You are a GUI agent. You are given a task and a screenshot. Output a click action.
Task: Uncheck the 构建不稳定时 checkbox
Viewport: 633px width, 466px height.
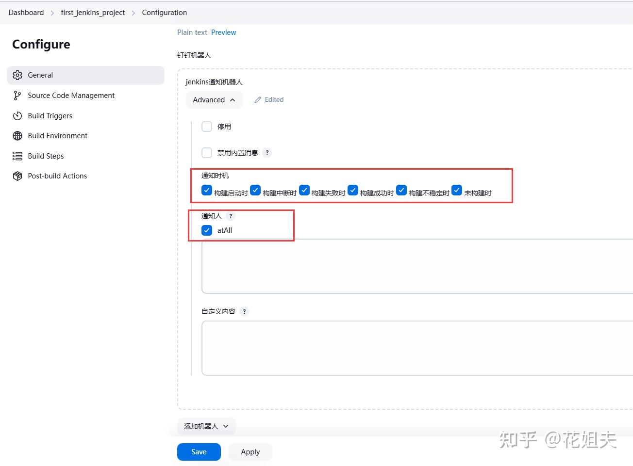(401, 190)
